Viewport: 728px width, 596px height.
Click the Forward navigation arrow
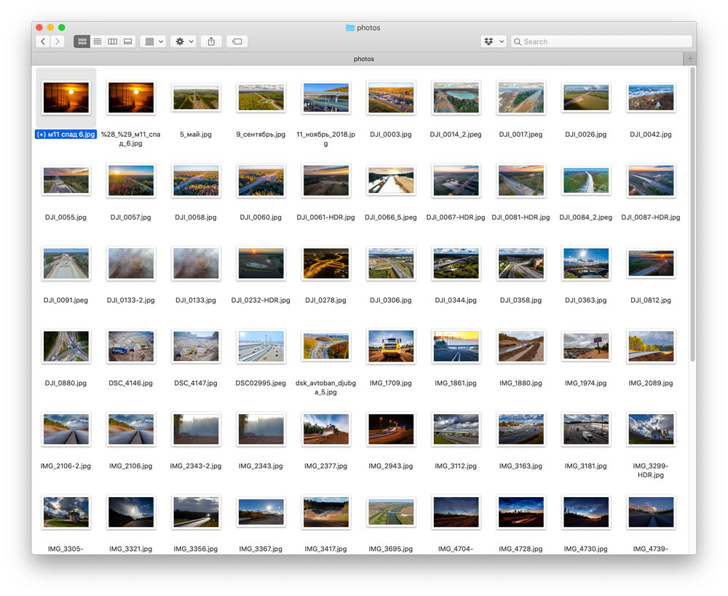[x=58, y=41]
